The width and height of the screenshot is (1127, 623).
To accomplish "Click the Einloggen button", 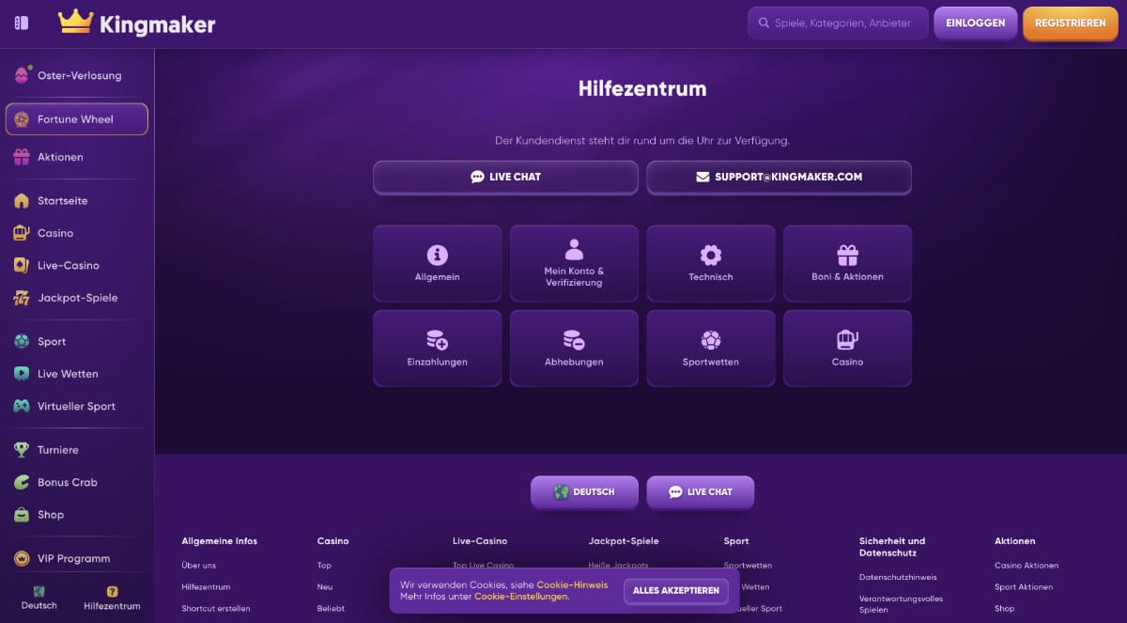I will (976, 23).
